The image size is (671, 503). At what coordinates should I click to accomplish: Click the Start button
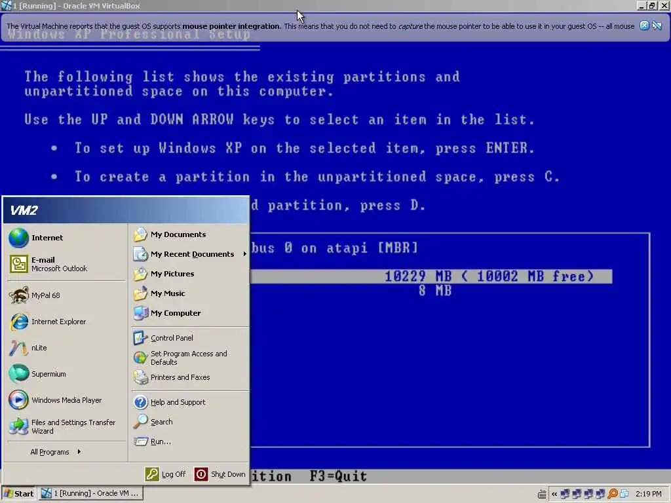[18, 494]
